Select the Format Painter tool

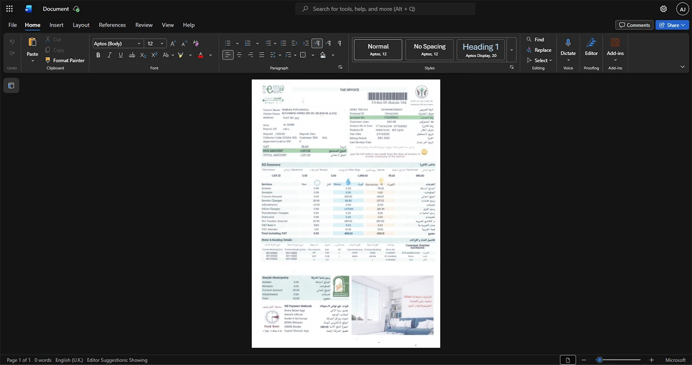pos(64,60)
